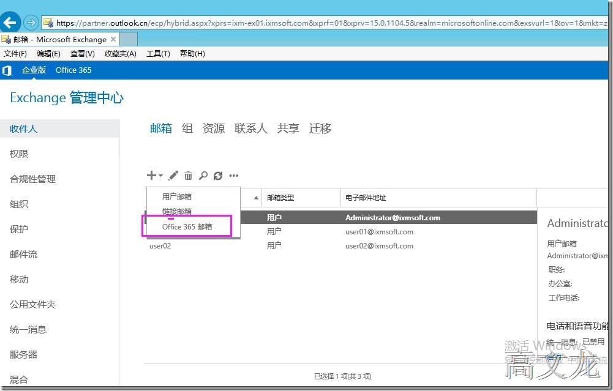Image resolution: width=613 pixels, height=391 pixels.
Task: Select the Administrator@ixmsoft.com row
Action: click(341, 218)
